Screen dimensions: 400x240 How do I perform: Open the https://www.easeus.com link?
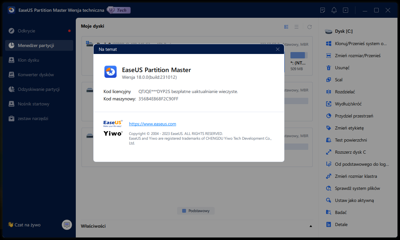click(x=153, y=124)
